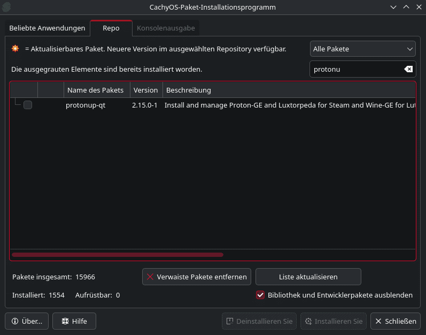
Task: Click the red X on Verwaiste Pakete entfernen
Action: (x=150, y=277)
